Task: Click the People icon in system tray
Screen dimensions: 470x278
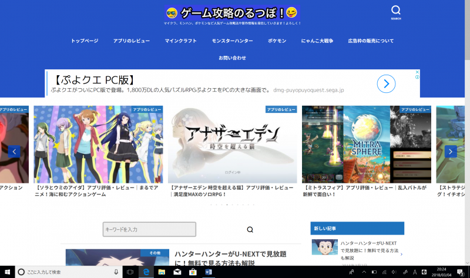Action: pyautogui.click(x=351, y=272)
